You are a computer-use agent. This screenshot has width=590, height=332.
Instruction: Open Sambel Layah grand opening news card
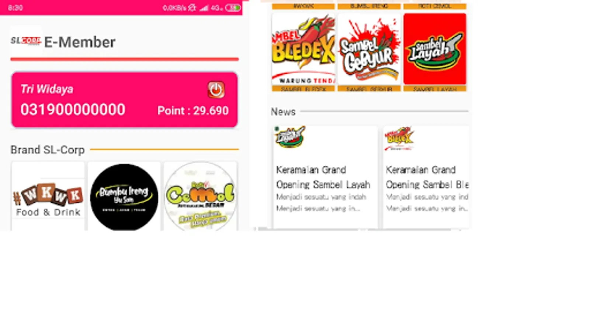(325, 177)
